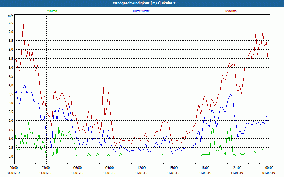Click the '2,0' y-axis value

click(11, 121)
